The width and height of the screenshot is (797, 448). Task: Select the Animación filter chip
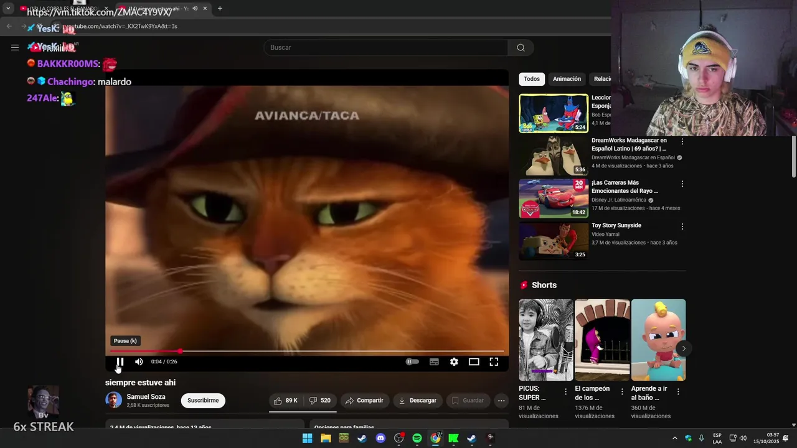coord(567,79)
